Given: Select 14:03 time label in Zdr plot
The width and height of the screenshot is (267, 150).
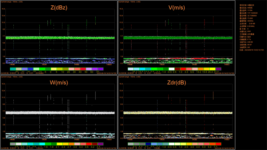Looking at the screenshot, I should [227, 140].
